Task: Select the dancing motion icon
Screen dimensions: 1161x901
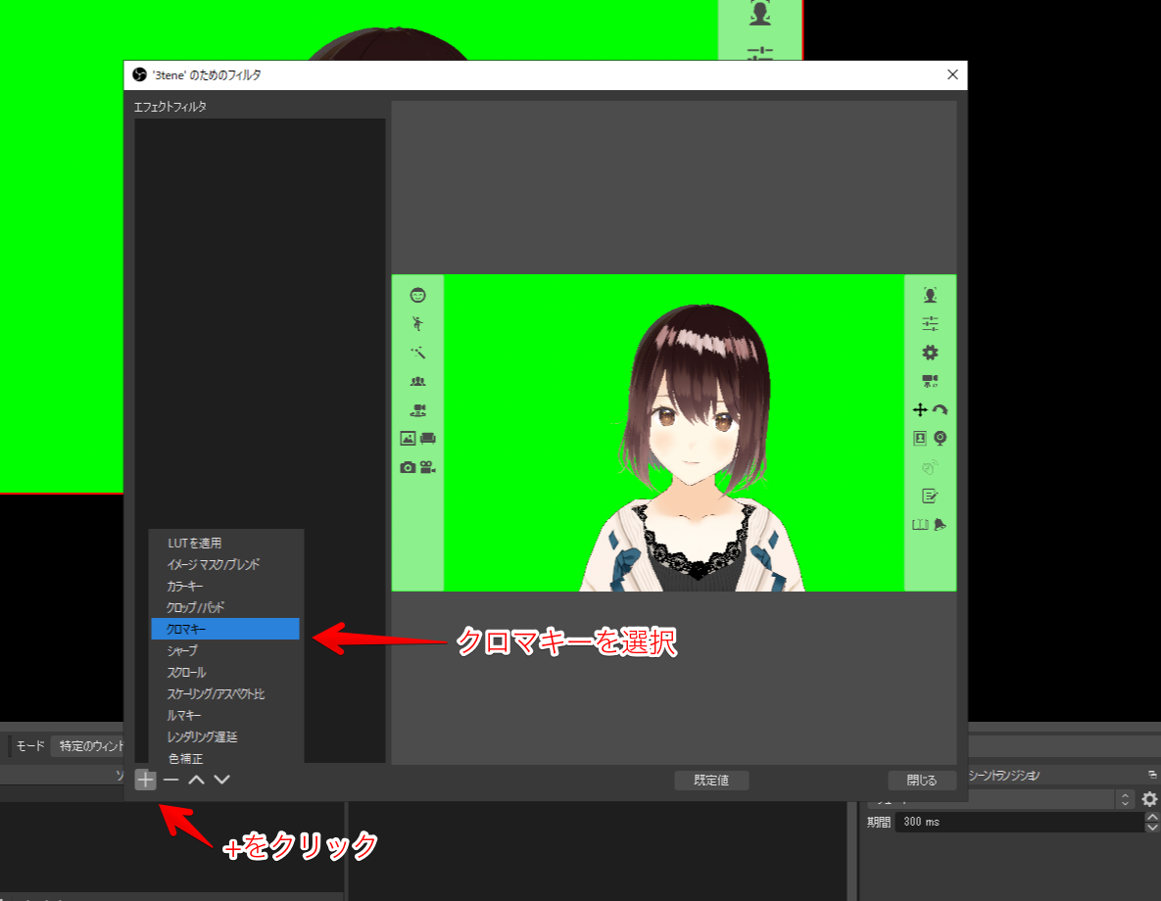Action: [418, 323]
